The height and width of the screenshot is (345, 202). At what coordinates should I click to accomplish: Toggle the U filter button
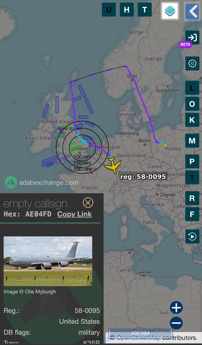pyautogui.click(x=109, y=10)
